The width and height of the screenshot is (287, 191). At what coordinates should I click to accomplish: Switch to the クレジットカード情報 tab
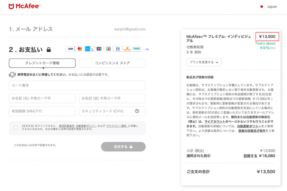pos(42,63)
